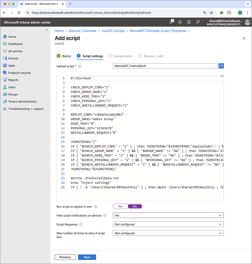Viewport: 252px width, 264px height.
Task: Open Max number of retries dropdown
Action: [x=168, y=233]
